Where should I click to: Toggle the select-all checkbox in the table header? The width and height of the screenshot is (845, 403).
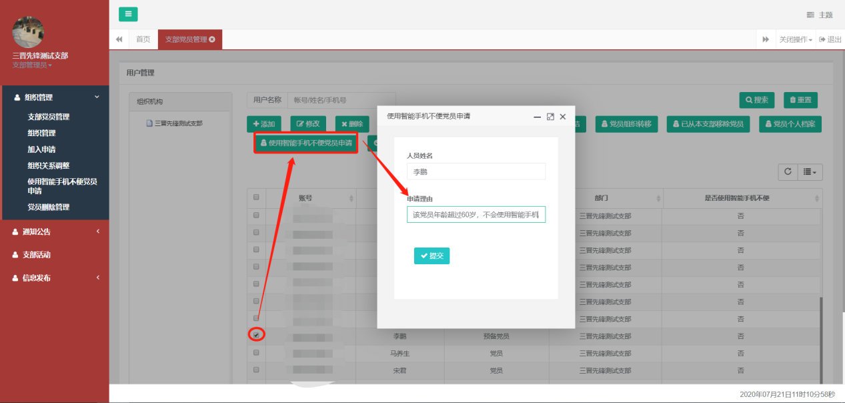[256, 197]
